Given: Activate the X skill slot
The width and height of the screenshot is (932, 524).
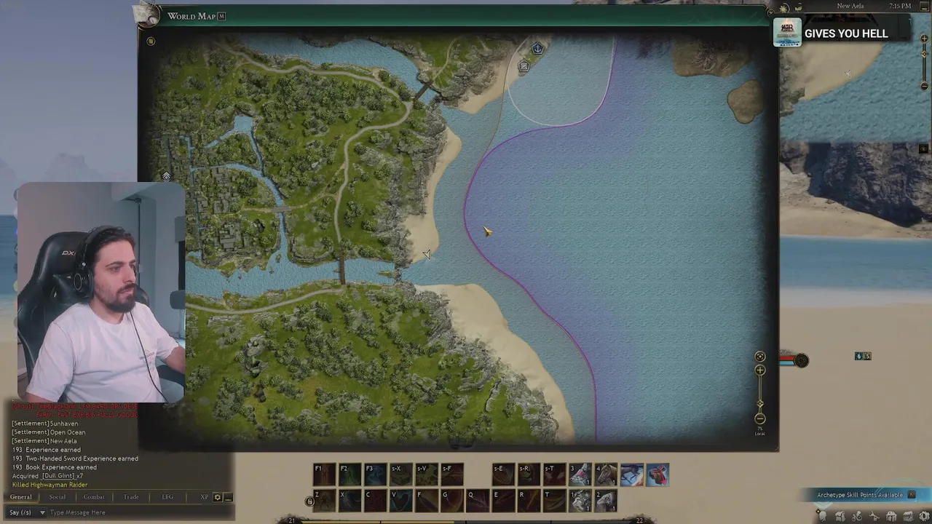Looking at the screenshot, I should click(x=349, y=500).
